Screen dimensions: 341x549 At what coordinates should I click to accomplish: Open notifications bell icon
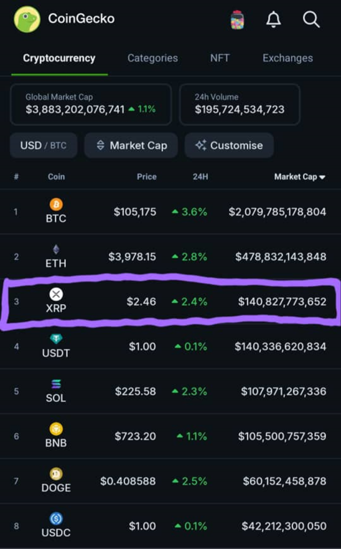tap(274, 20)
